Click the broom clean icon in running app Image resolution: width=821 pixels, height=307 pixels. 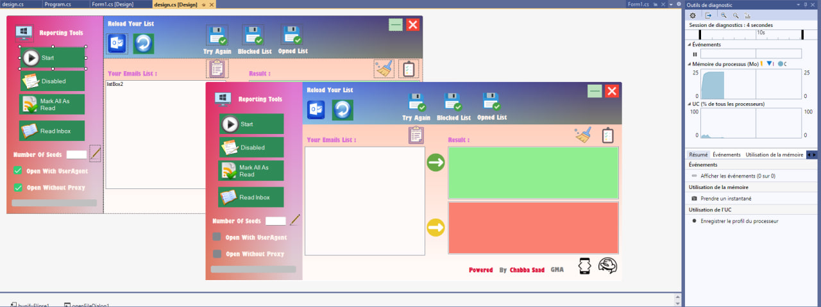[583, 135]
